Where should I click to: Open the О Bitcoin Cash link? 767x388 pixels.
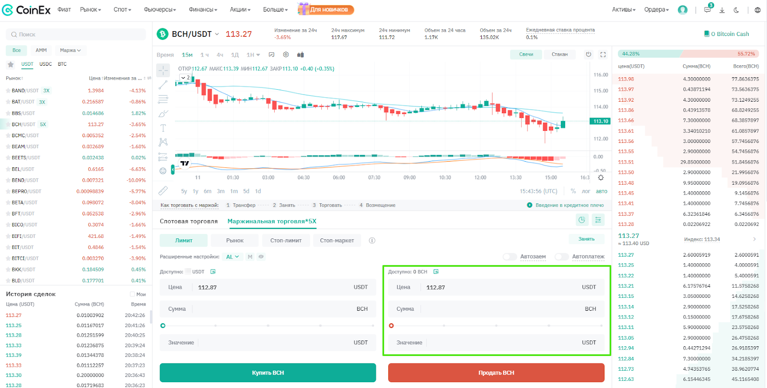[x=726, y=34]
